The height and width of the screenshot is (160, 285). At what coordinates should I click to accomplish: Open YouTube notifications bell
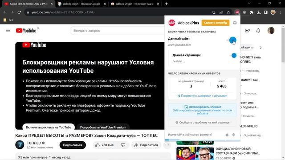[258, 31]
